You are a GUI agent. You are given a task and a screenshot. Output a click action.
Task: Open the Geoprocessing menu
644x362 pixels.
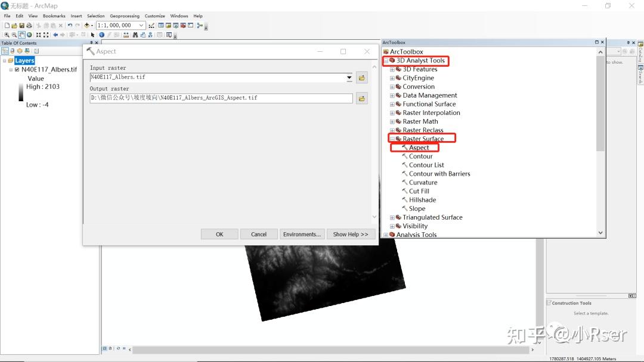click(125, 16)
